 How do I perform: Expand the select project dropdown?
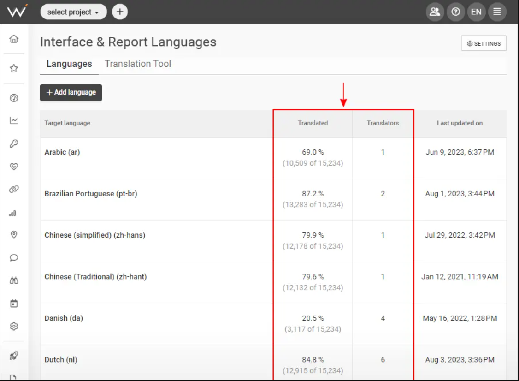pos(73,12)
